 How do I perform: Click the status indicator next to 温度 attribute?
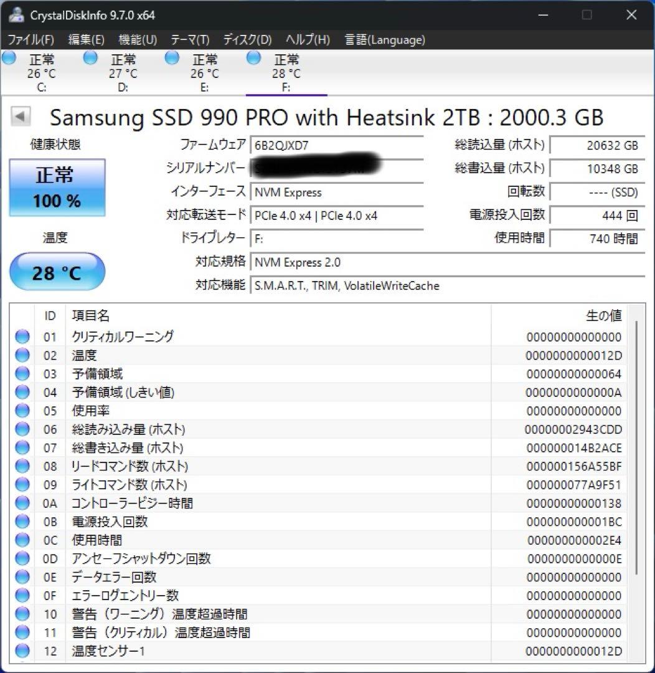pos(22,355)
